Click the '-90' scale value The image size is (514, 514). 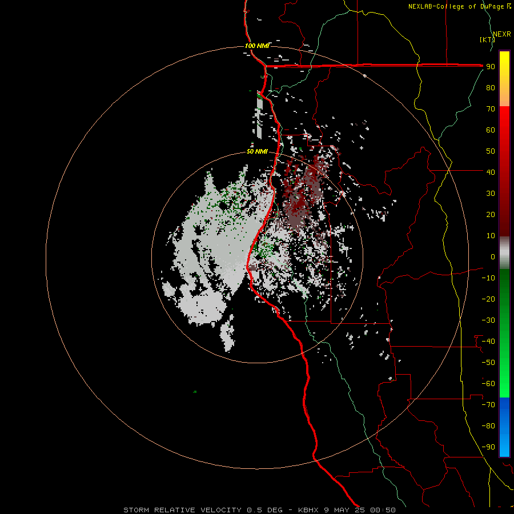488,447
